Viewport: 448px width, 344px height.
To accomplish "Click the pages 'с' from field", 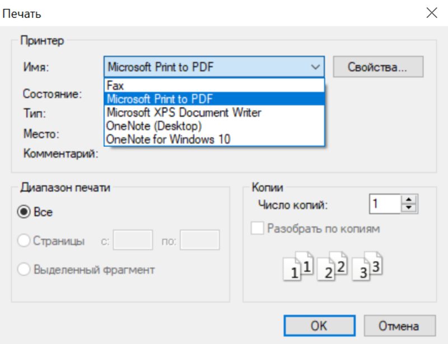I will pyautogui.click(x=133, y=240).
